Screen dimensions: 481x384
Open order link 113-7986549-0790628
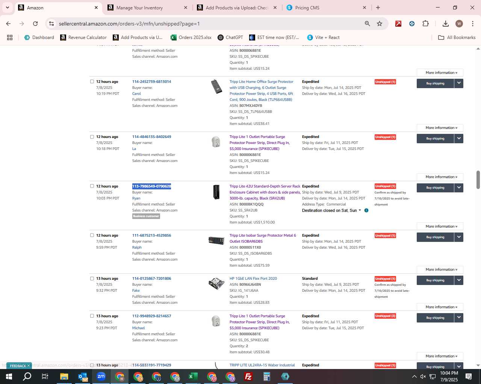[151, 186]
